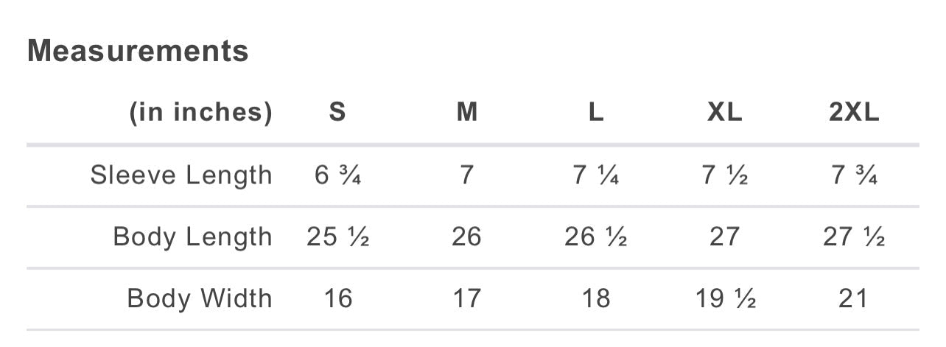Click Body Length value 25 ½ for S
The height and width of the screenshot is (347, 946).
point(337,237)
